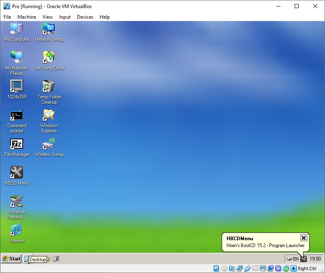Open the Machine menu
The width and height of the screenshot is (325, 273).
click(x=27, y=17)
